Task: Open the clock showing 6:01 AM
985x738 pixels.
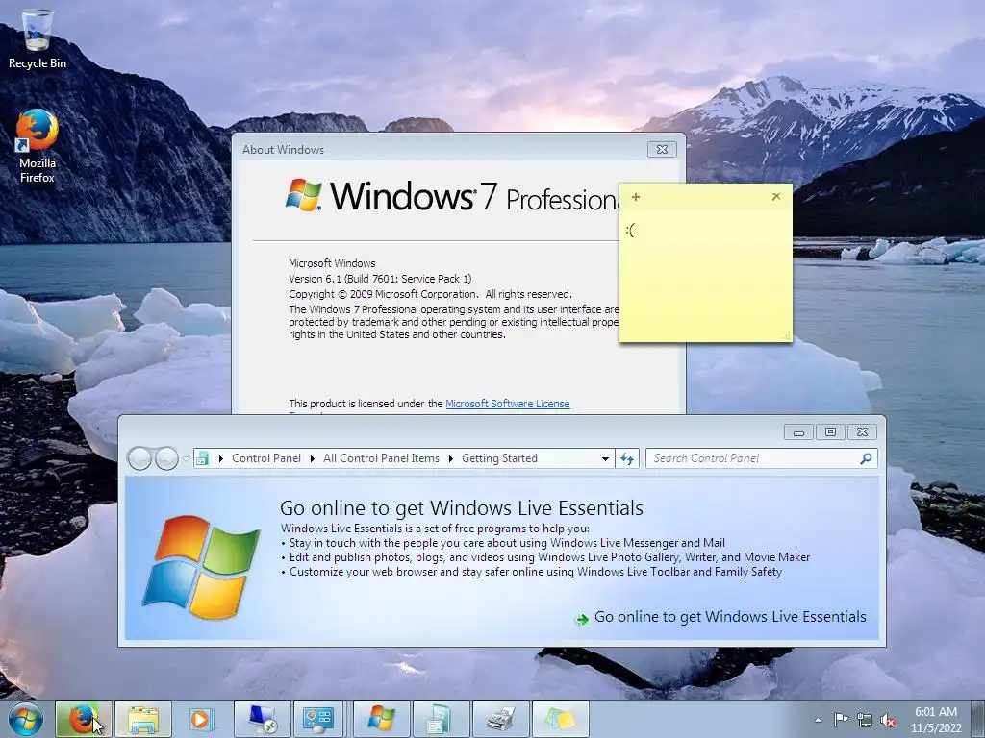Action: coord(936,712)
